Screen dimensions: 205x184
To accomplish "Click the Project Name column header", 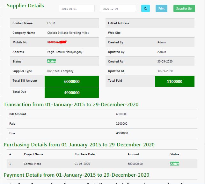I will (33, 154).
